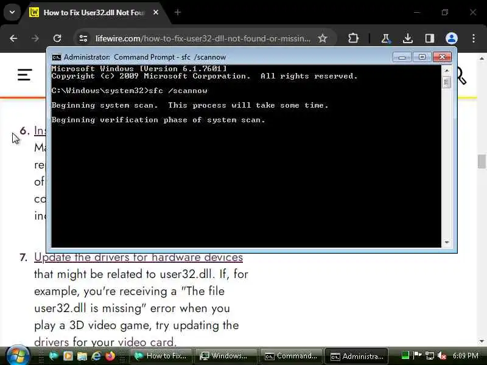This screenshot has height=365, width=487.
Task: Open the Action Center flag tray icon
Action: coord(417,355)
